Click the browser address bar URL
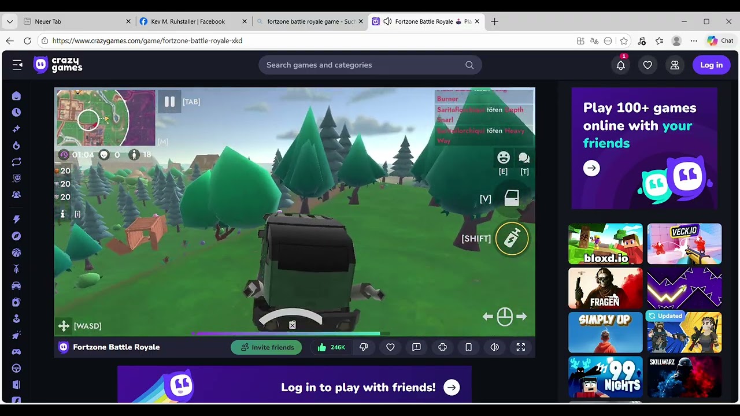 tap(147, 41)
